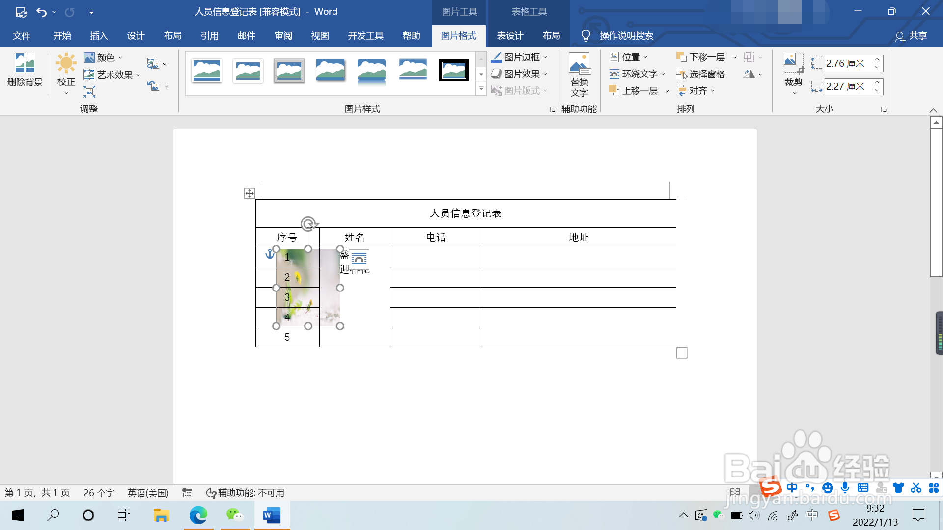Screen dimensions: 943x530
Task: Click the accessibility status (辅助功能: 不可用)
Action: (x=245, y=493)
